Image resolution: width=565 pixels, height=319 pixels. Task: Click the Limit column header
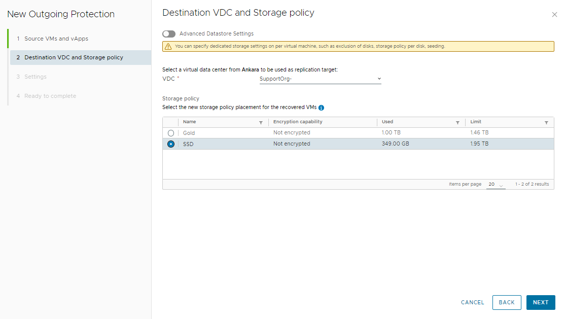(x=476, y=122)
